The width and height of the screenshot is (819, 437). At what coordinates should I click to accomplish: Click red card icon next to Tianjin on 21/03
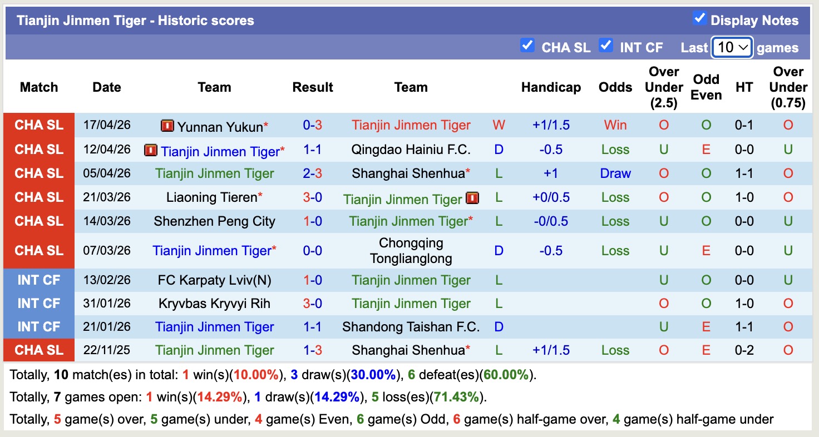click(472, 197)
